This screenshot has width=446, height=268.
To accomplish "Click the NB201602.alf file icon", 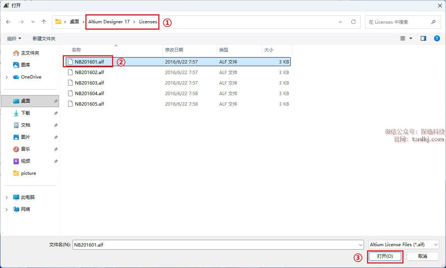I will tap(70, 72).
